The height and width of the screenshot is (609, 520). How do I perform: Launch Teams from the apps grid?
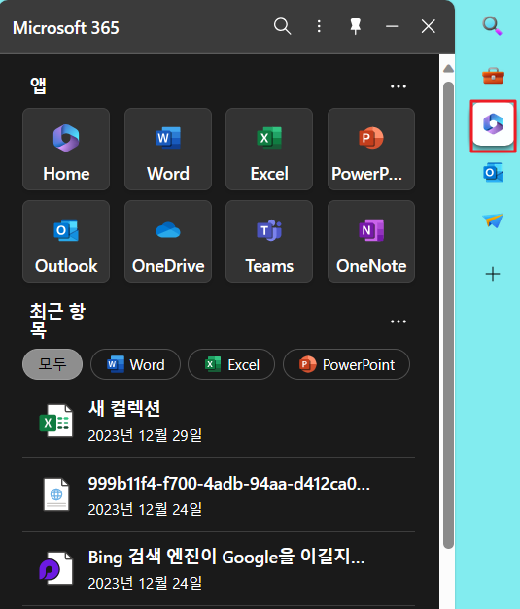pyautogui.click(x=269, y=241)
